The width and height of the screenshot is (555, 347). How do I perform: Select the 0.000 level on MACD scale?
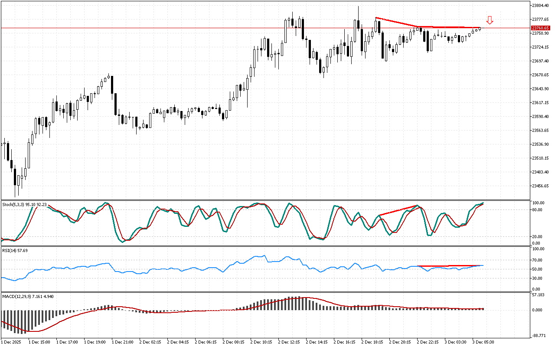point(538,310)
